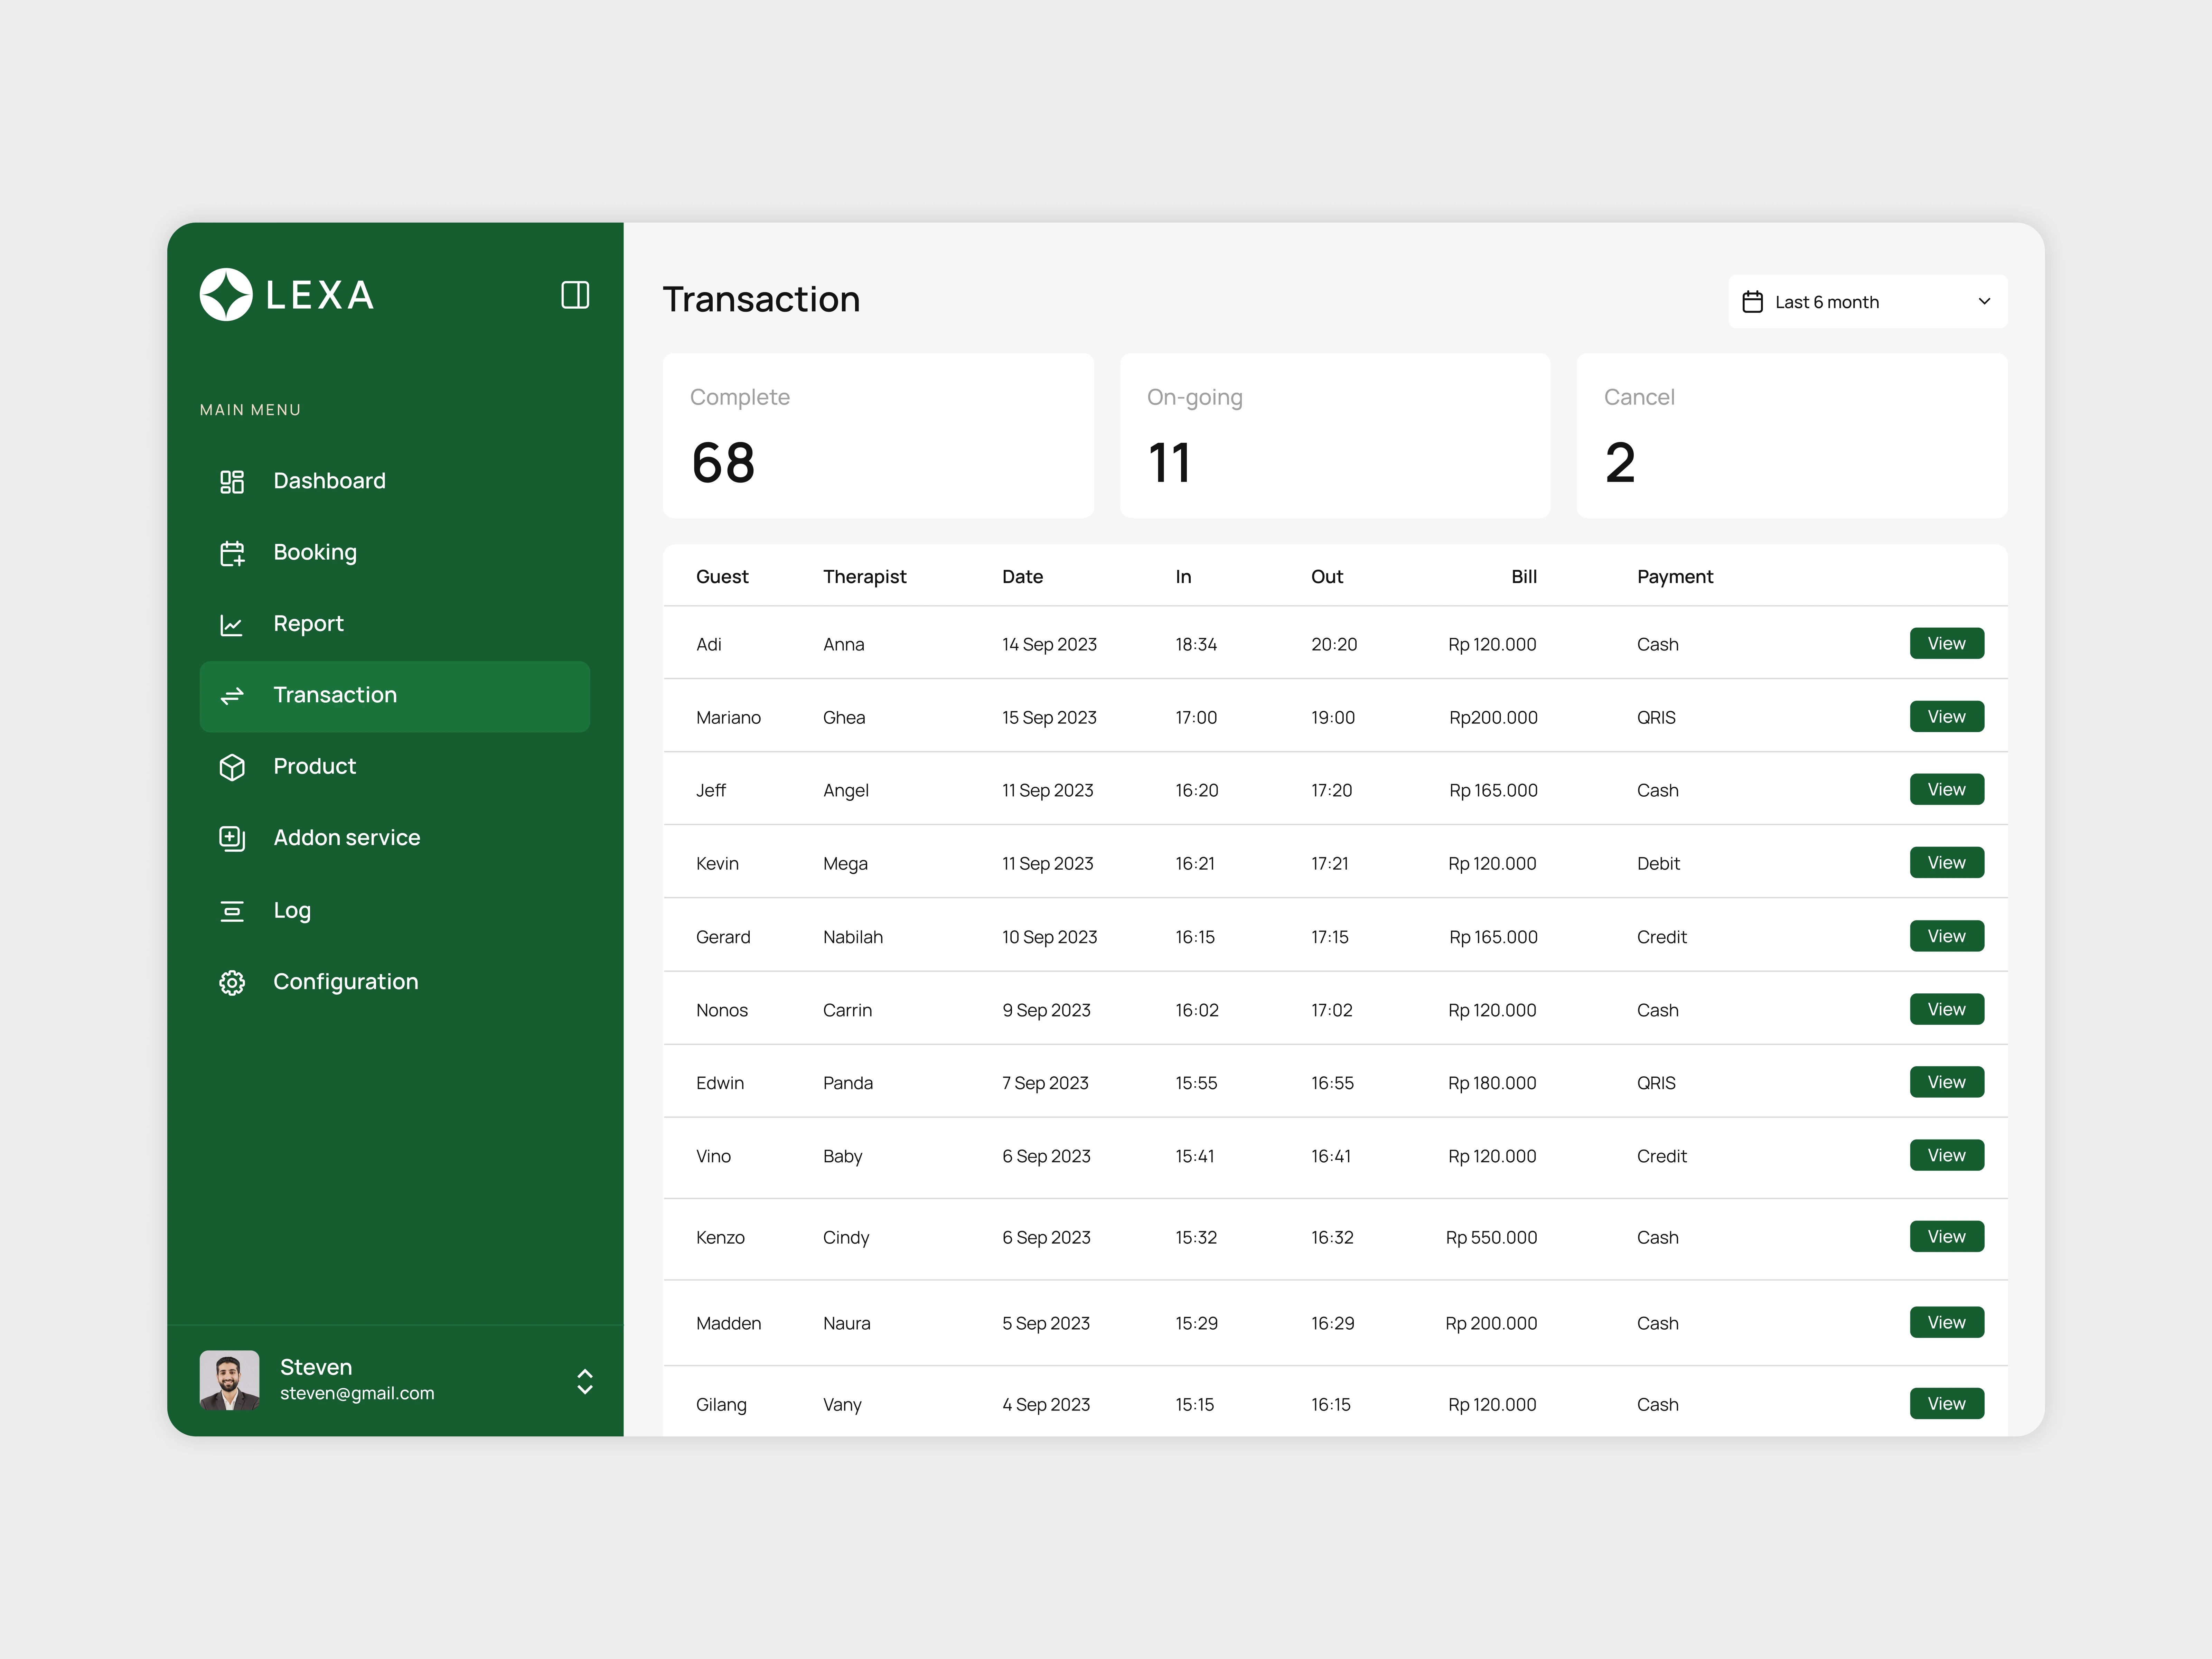Select Transaction menu item

click(395, 696)
